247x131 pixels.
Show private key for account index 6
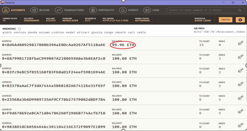pyautogui.click(x=241, y=125)
